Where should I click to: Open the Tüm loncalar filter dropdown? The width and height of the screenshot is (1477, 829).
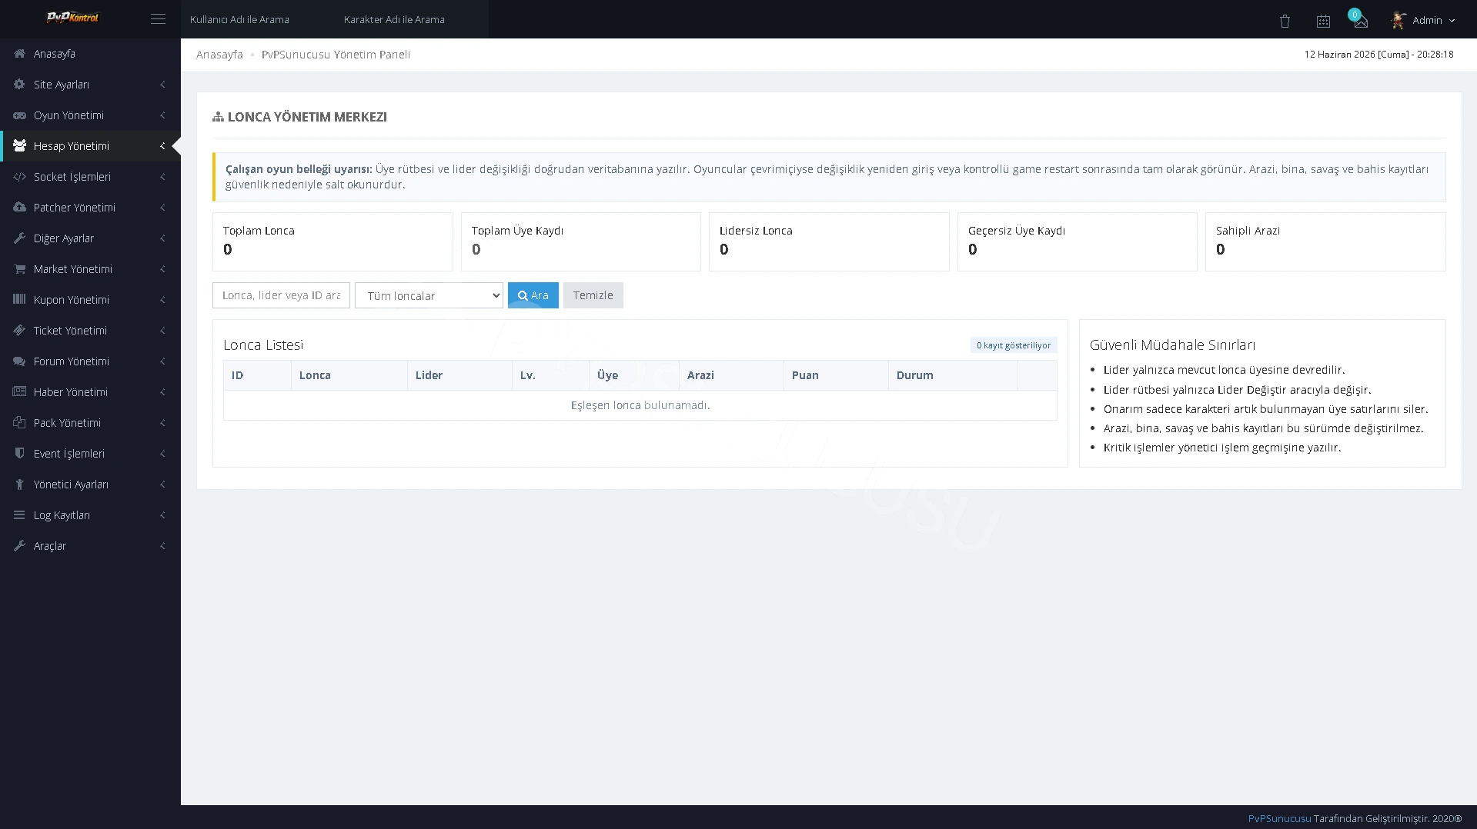[x=429, y=295]
